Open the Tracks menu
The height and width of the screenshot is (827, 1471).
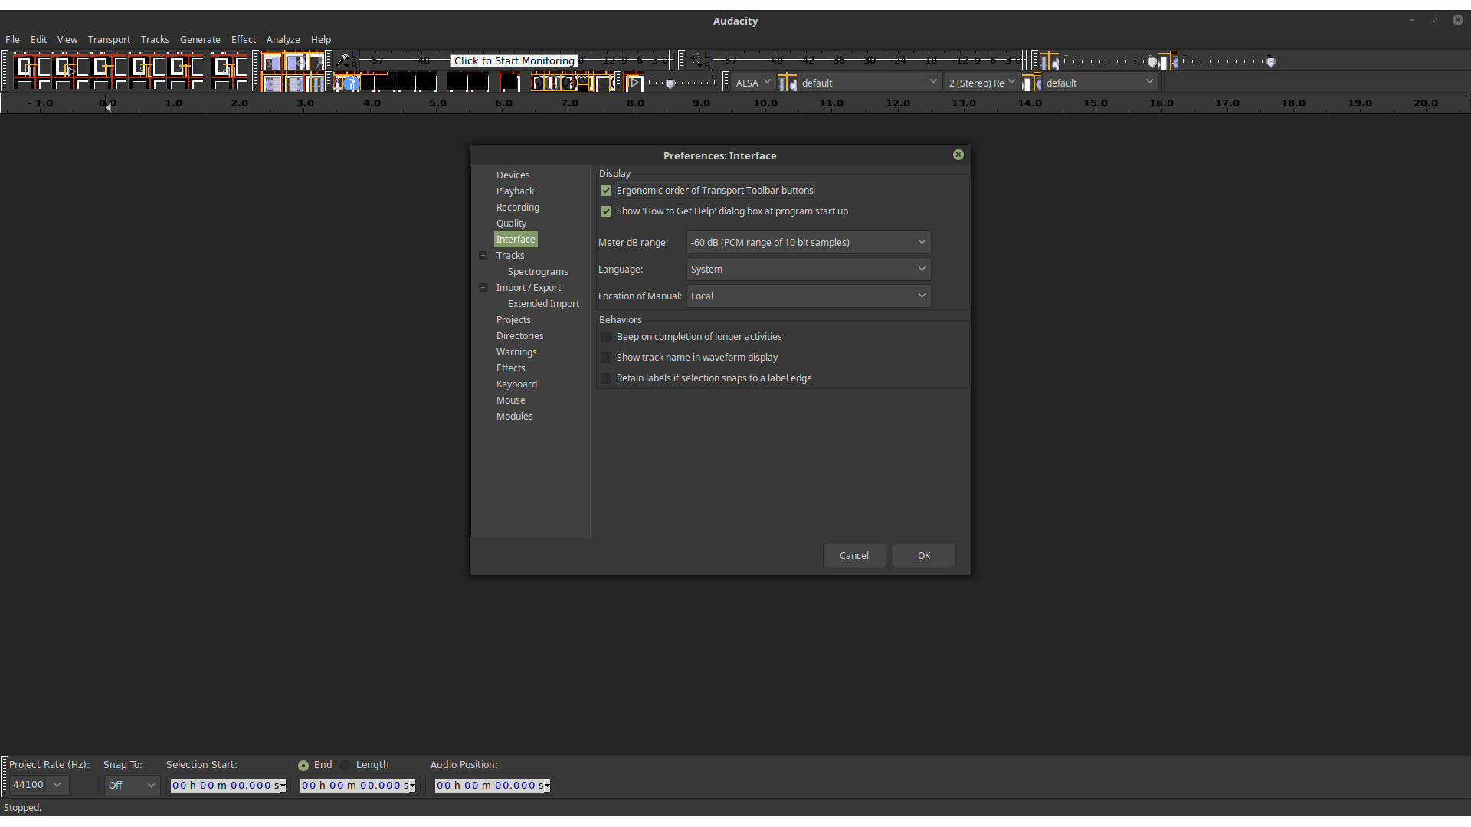[155, 39]
